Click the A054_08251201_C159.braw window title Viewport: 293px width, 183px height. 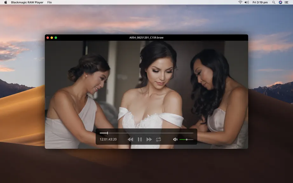point(146,37)
